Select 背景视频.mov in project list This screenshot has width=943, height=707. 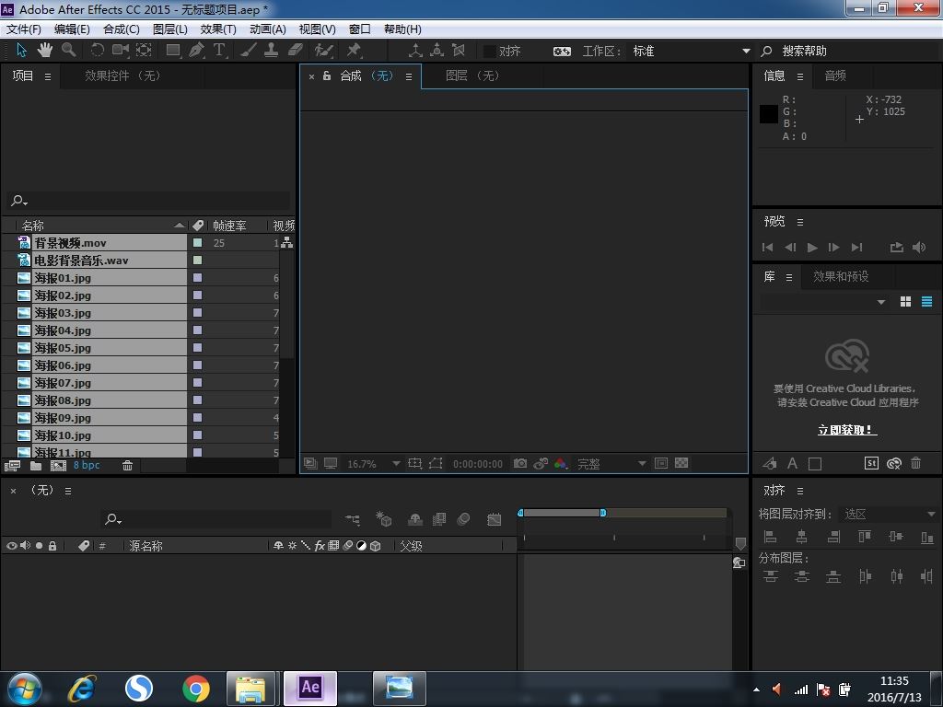tap(70, 243)
